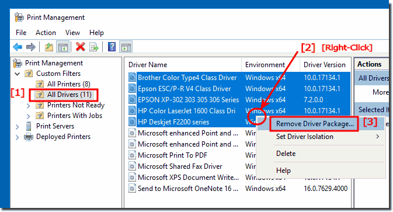Select All Drivers (11) in the tree

(x=69, y=95)
